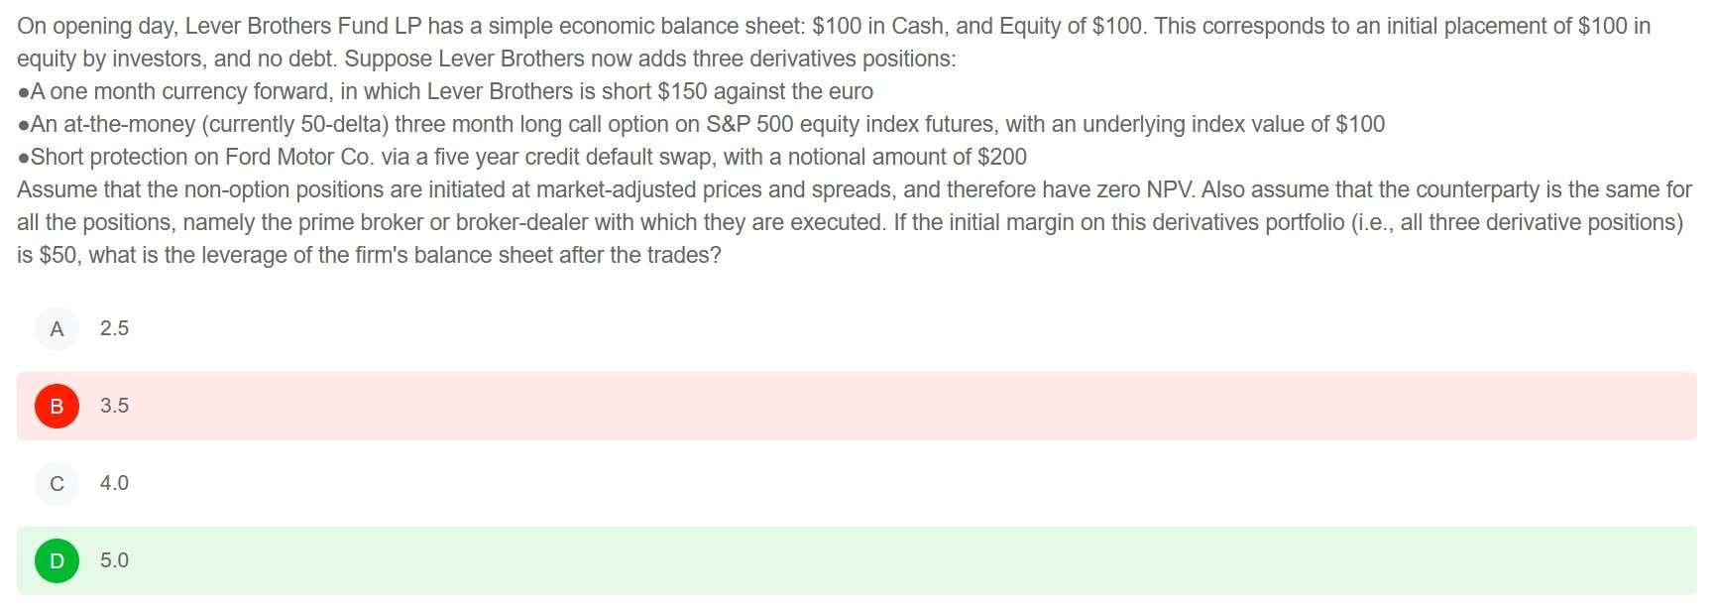Click the sentence starting "Assume that the non-option"
This screenshot has height=607, width=1716.
[x=606, y=189]
